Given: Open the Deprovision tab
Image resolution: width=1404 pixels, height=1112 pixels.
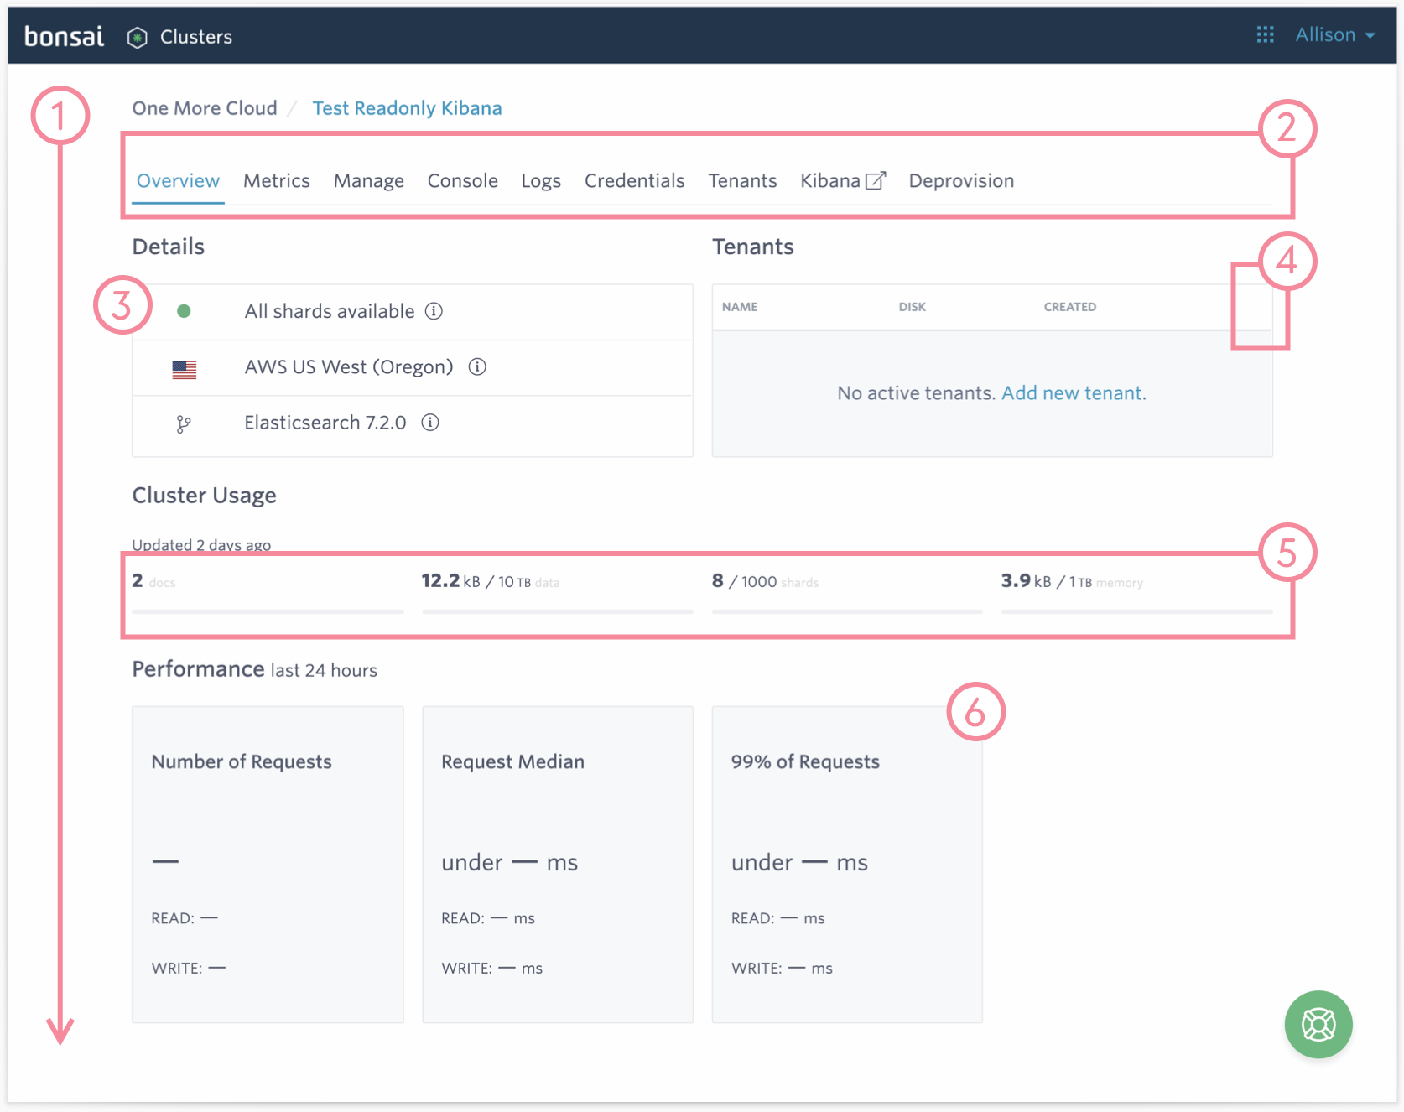Looking at the screenshot, I should coord(961,181).
